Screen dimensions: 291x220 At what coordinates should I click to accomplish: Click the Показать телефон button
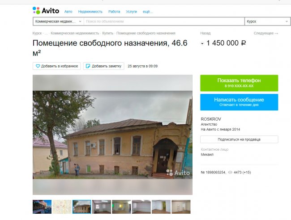(x=239, y=83)
